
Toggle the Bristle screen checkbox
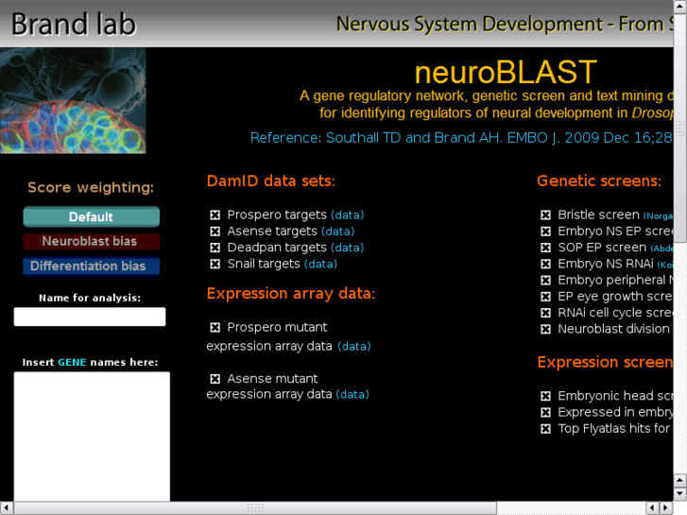(545, 215)
